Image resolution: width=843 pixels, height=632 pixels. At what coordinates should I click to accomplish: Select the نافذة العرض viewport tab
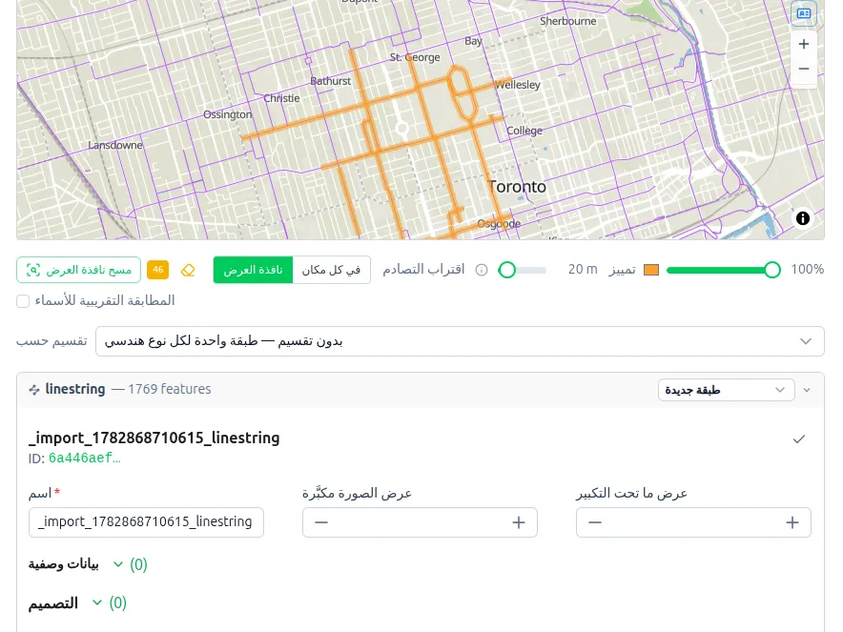[x=253, y=270]
